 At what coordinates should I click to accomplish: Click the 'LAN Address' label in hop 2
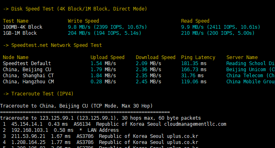pos(103,130)
